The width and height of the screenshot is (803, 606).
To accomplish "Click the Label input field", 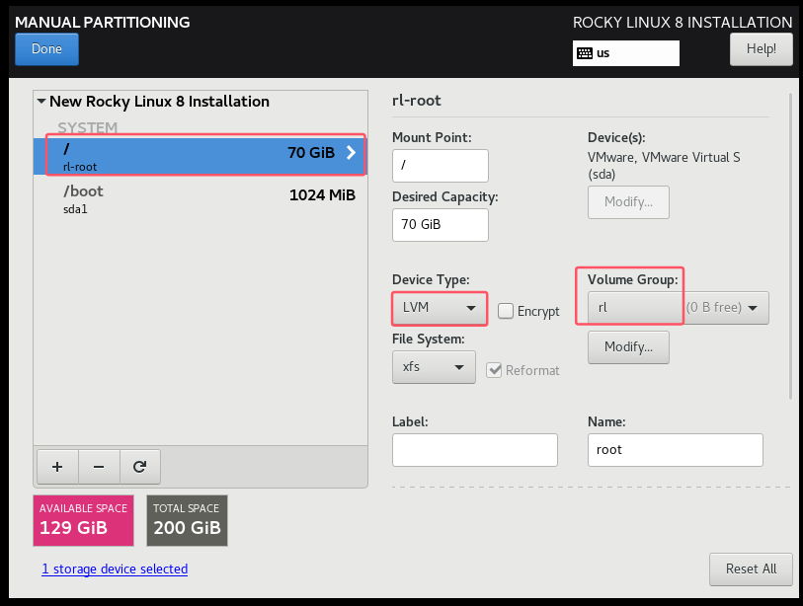I will 475,450.
